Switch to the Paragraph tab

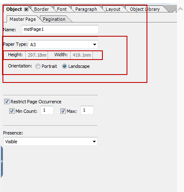[86, 9]
